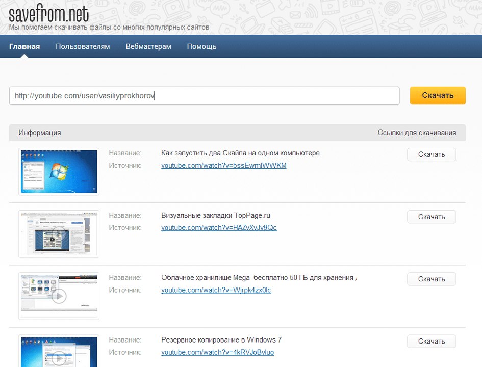Open link youtube.com/watch?v=HAZvXvJv9Qc
Image resolution: width=482 pixels, height=367 pixels.
tap(219, 228)
